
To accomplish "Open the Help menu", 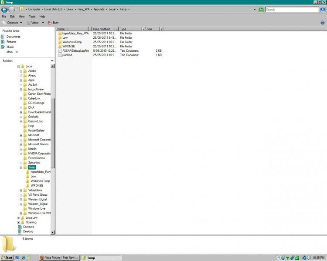I will coord(42,17).
